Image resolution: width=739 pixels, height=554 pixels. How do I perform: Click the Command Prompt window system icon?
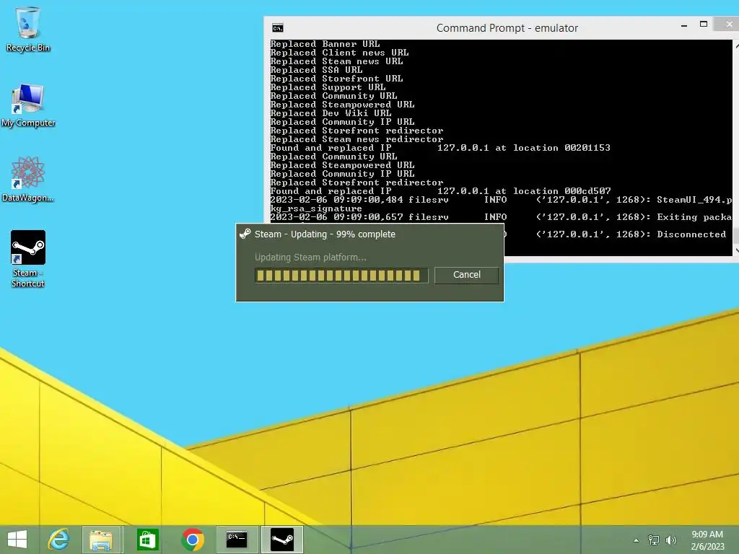click(x=278, y=28)
